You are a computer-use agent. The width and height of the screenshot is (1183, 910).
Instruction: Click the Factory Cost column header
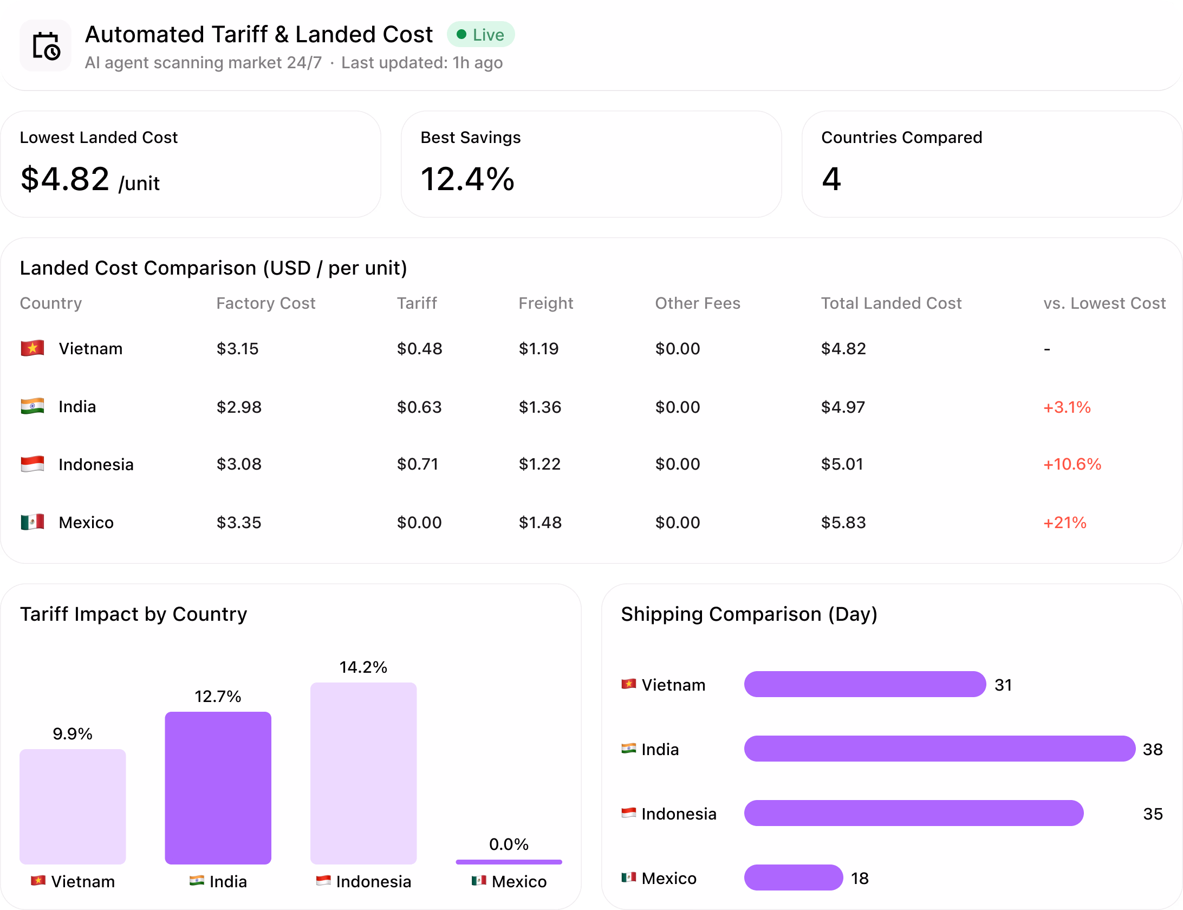click(266, 303)
